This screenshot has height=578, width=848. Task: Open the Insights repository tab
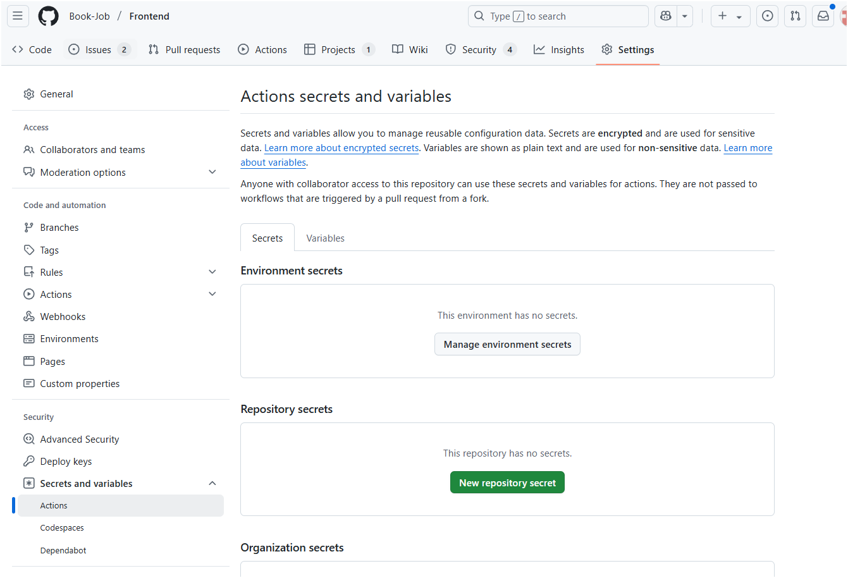pyautogui.click(x=559, y=50)
